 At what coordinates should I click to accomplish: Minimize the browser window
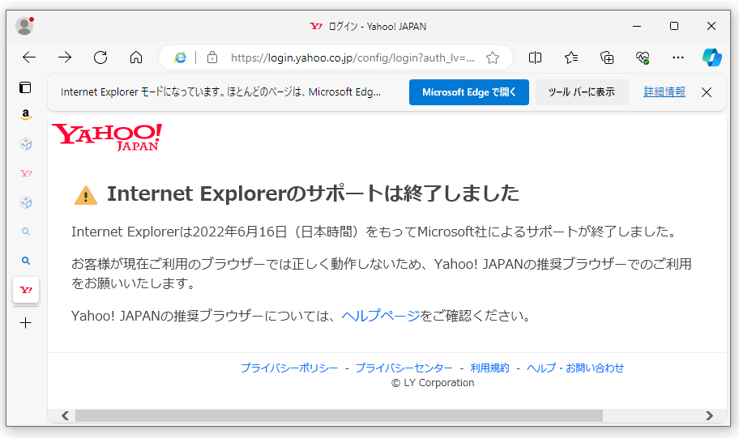tap(637, 26)
